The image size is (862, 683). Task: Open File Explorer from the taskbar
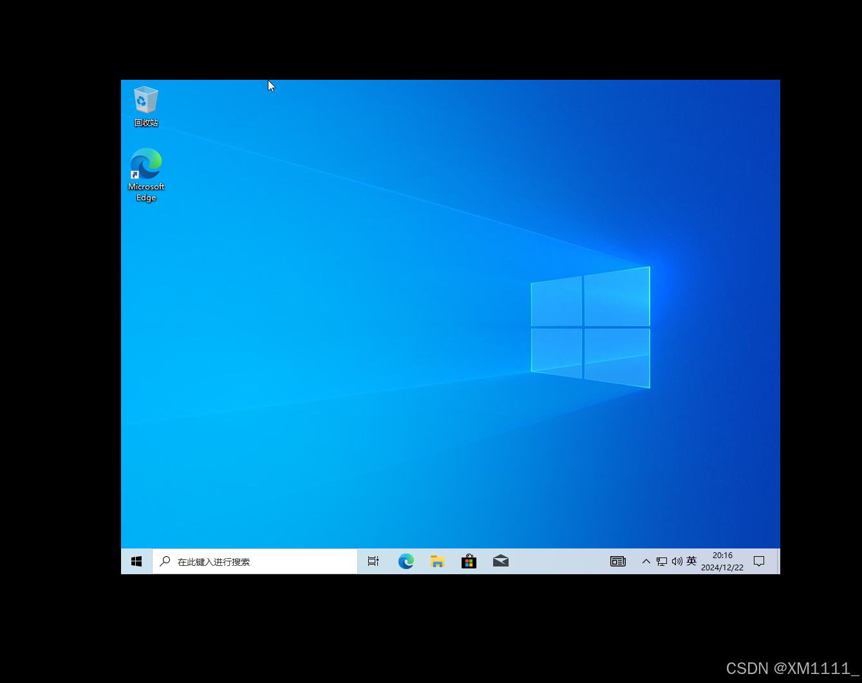pyautogui.click(x=438, y=561)
